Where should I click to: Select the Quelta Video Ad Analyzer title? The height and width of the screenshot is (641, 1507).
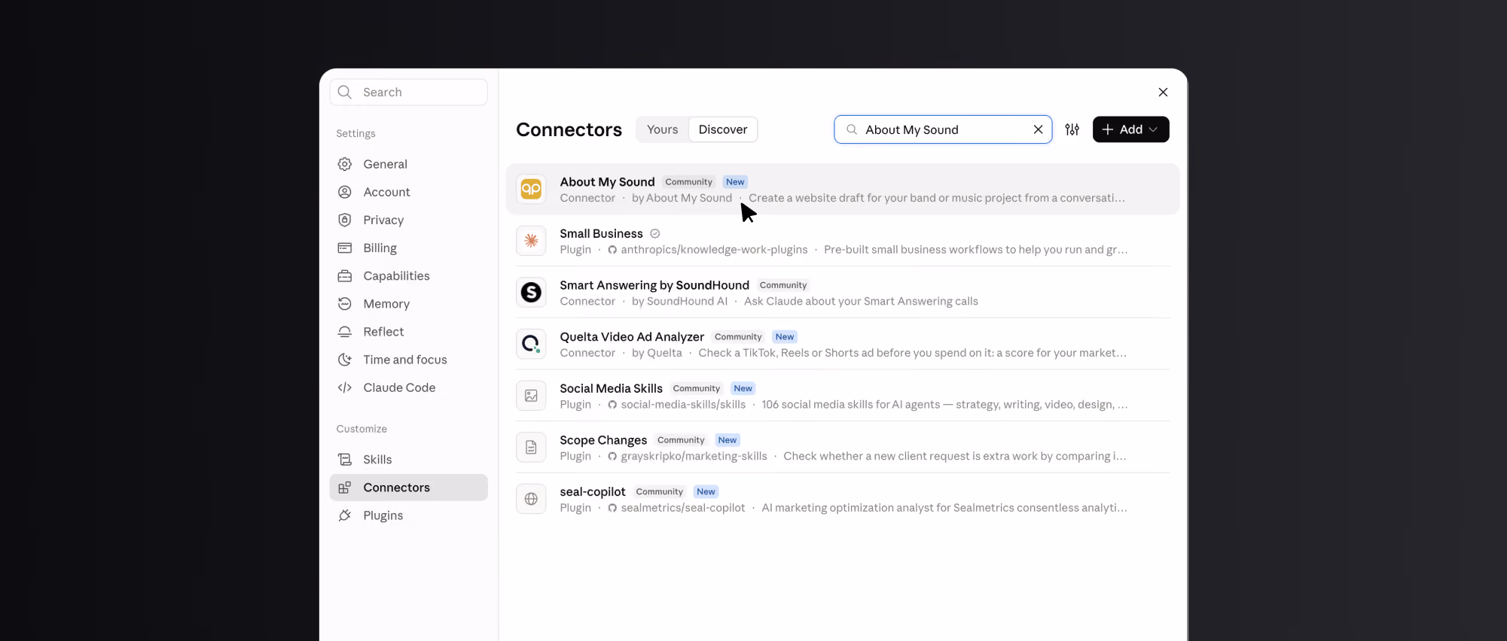click(x=632, y=337)
